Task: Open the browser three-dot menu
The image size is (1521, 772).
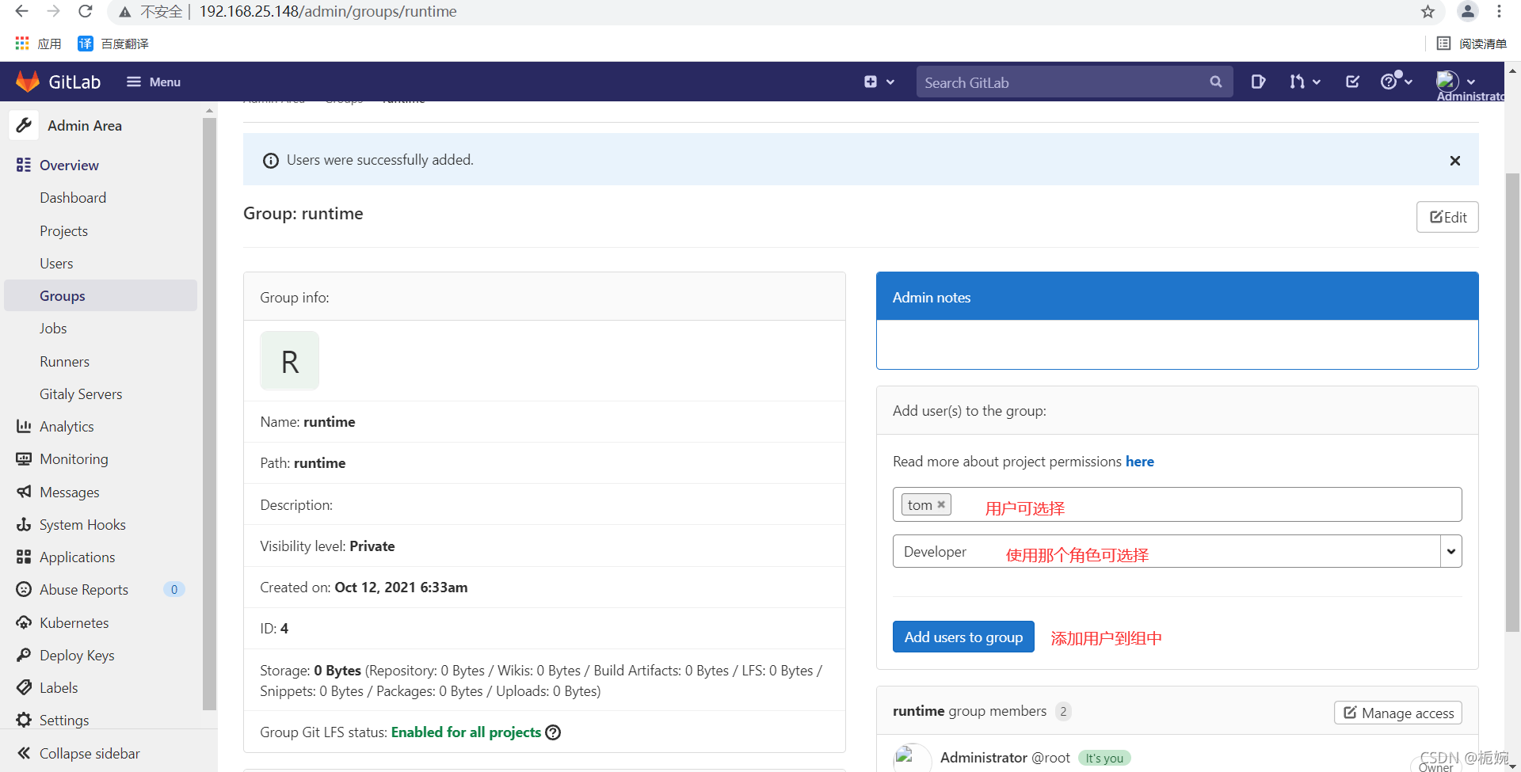Action: coord(1499,11)
